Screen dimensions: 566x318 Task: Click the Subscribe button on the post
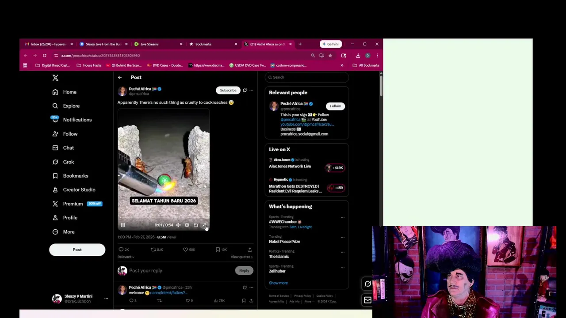[x=228, y=90]
